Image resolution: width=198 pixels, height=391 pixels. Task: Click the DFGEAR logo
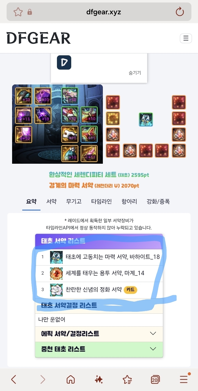pos(39,38)
